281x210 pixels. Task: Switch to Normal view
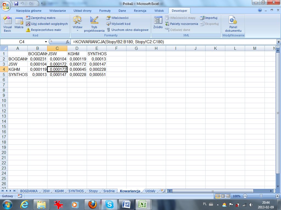[x=218, y=196]
